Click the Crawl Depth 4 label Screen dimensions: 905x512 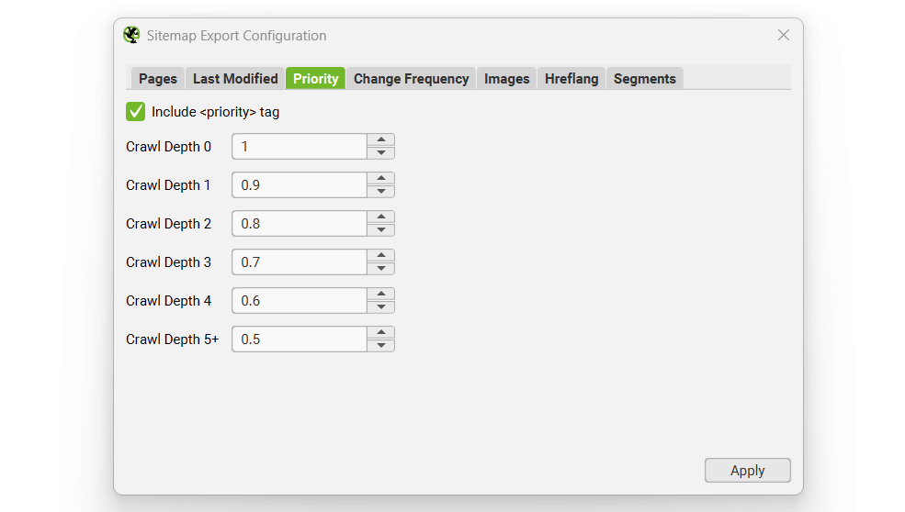click(x=168, y=301)
